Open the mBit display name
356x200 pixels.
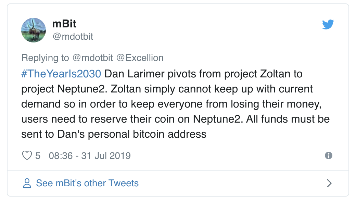coord(64,24)
